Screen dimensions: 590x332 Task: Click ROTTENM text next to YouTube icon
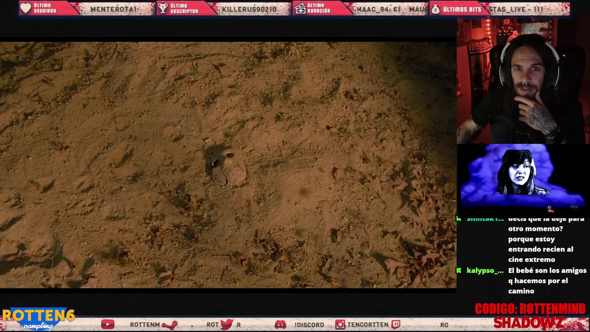click(x=145, y=325)
